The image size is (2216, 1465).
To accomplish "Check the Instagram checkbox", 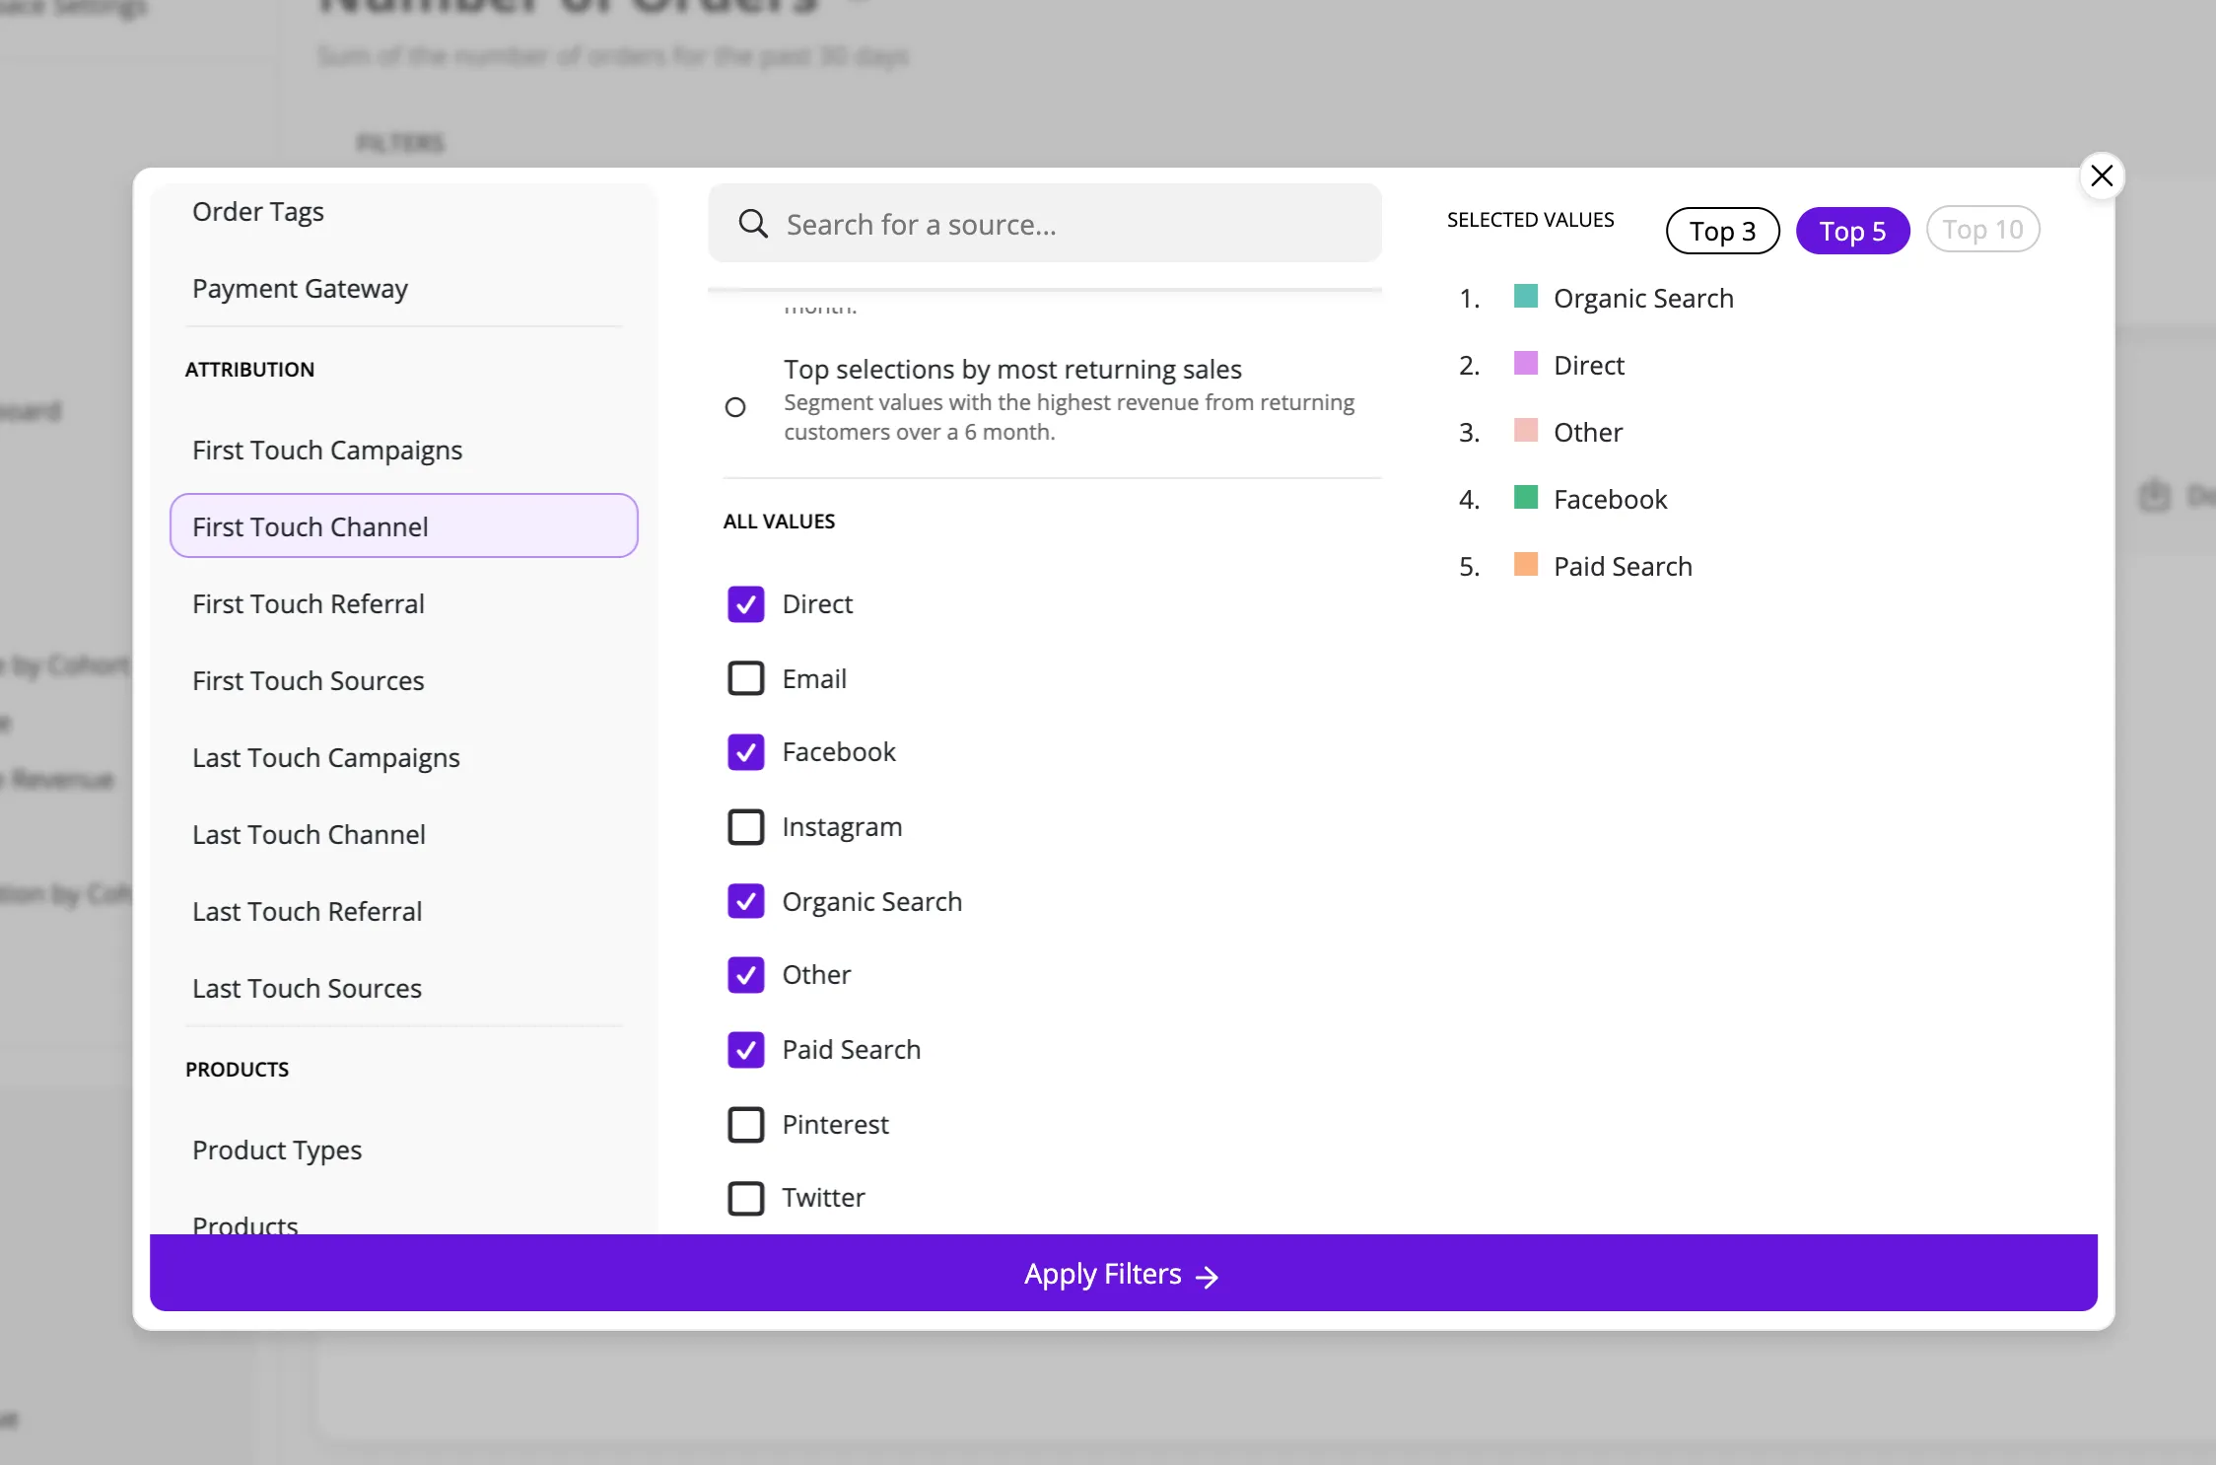I will (x=746, y=827).
